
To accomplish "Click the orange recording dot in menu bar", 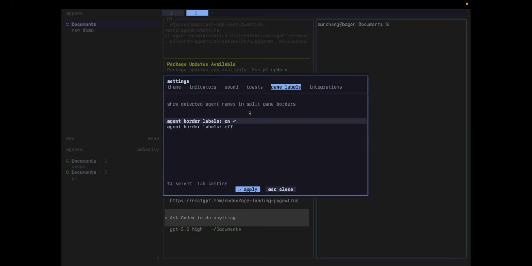I will (x=467, y=4).
